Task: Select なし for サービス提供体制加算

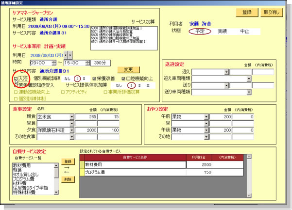Action: (x=119, y=85)
